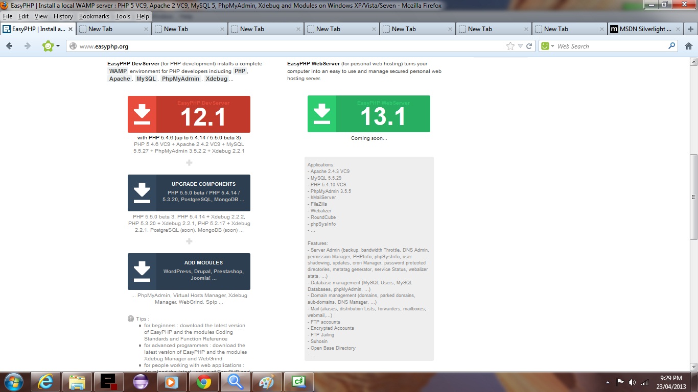Image resolution: width=698 pixels, height=392 pixels.
Task: Reload the current page
Action: (x=529, y=46)
